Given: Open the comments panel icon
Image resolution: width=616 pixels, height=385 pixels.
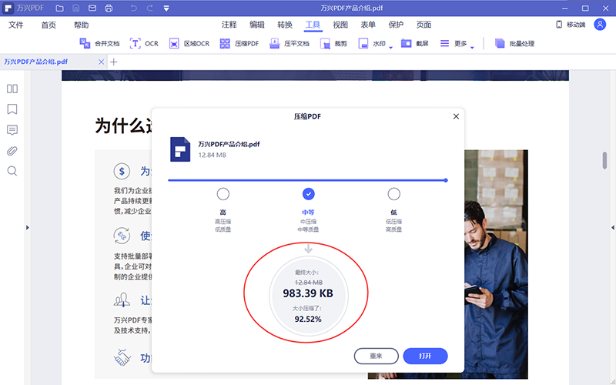Looking at the screenshot, I should (12, 130).
